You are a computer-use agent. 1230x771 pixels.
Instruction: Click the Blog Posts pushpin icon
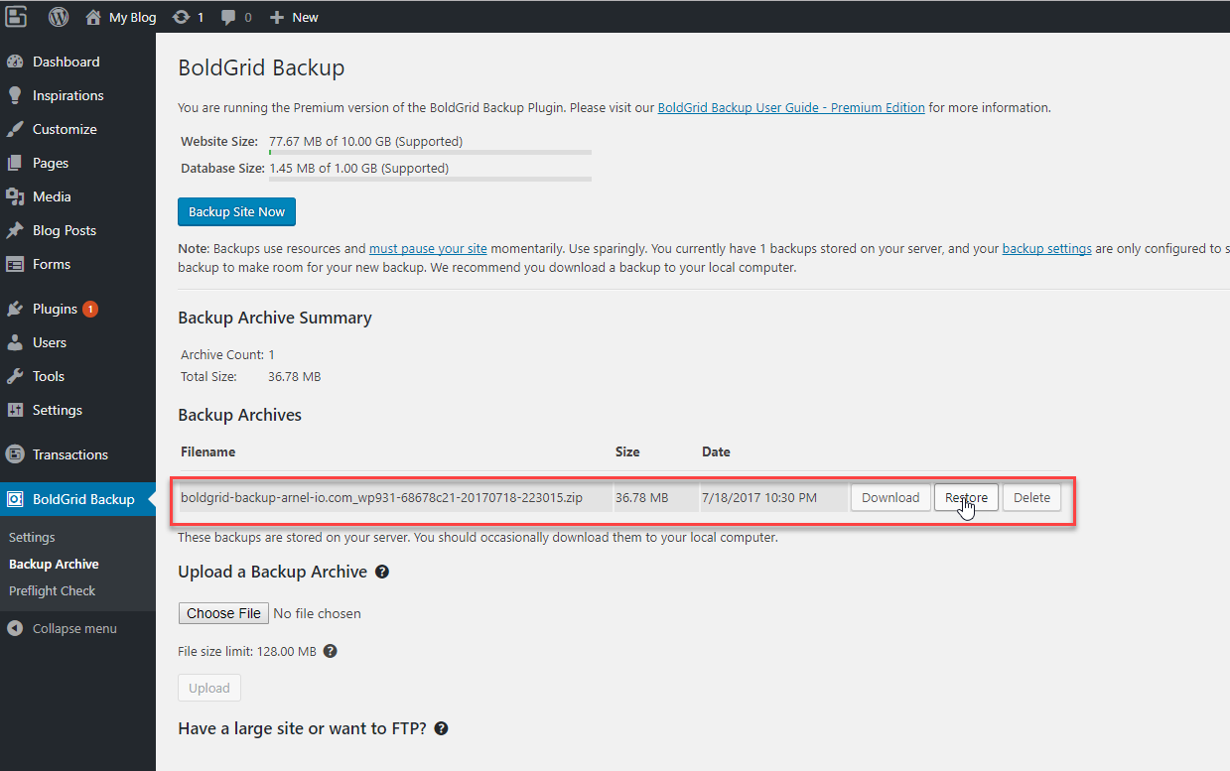click(x=15, y=230)
